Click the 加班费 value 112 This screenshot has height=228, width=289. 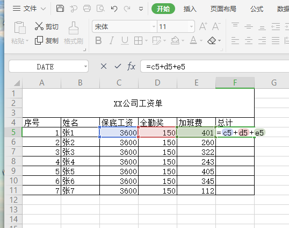196,190
